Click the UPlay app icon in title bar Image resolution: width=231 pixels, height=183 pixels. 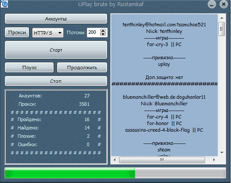pyautogui.click(x=4, y=4)
